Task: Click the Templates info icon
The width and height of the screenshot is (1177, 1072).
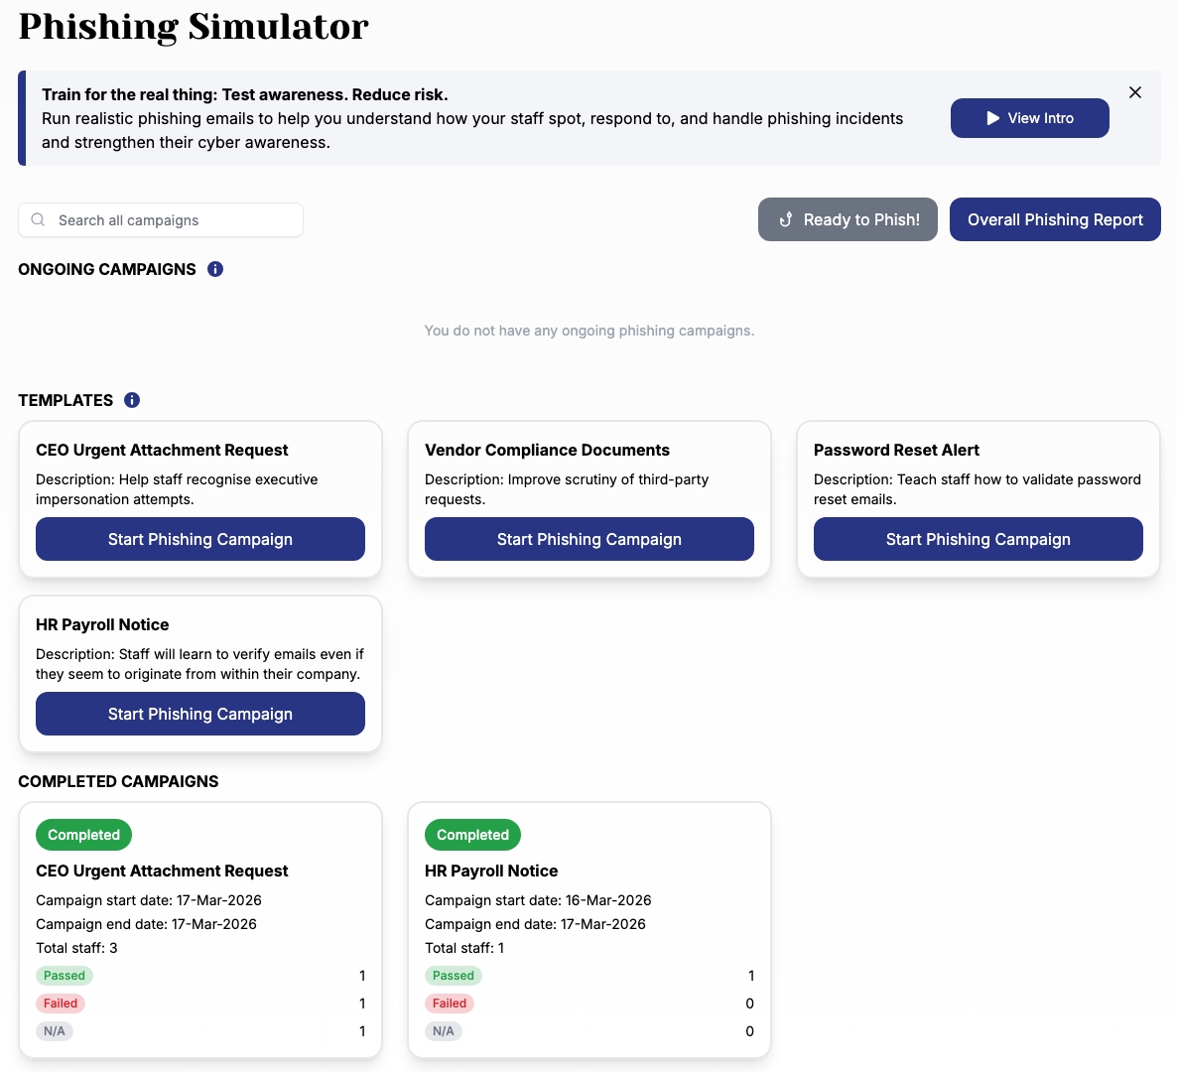Action: tap(132, 400)
